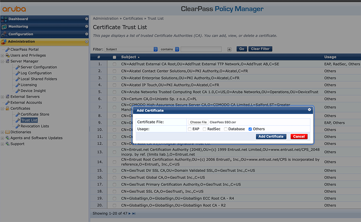361x222 pixels.
Task: Open Certificate Store in the sidebar
Action: pyautogui.click(x=35, y=114)
